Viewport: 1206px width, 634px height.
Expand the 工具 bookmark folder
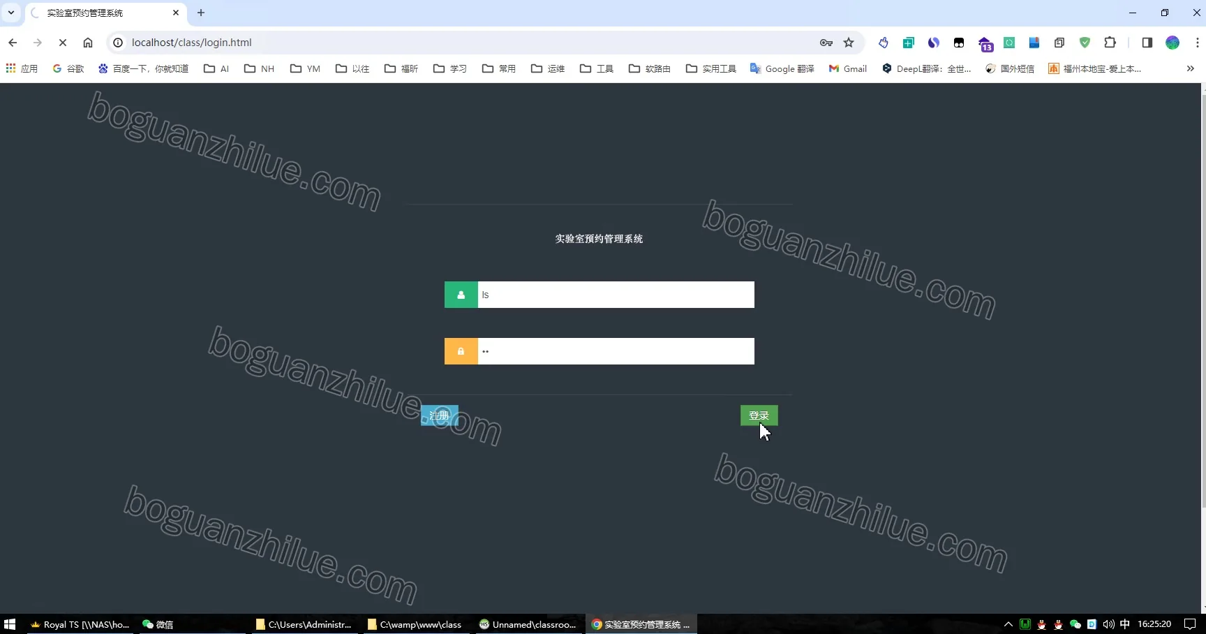click(x=597, y=68)
